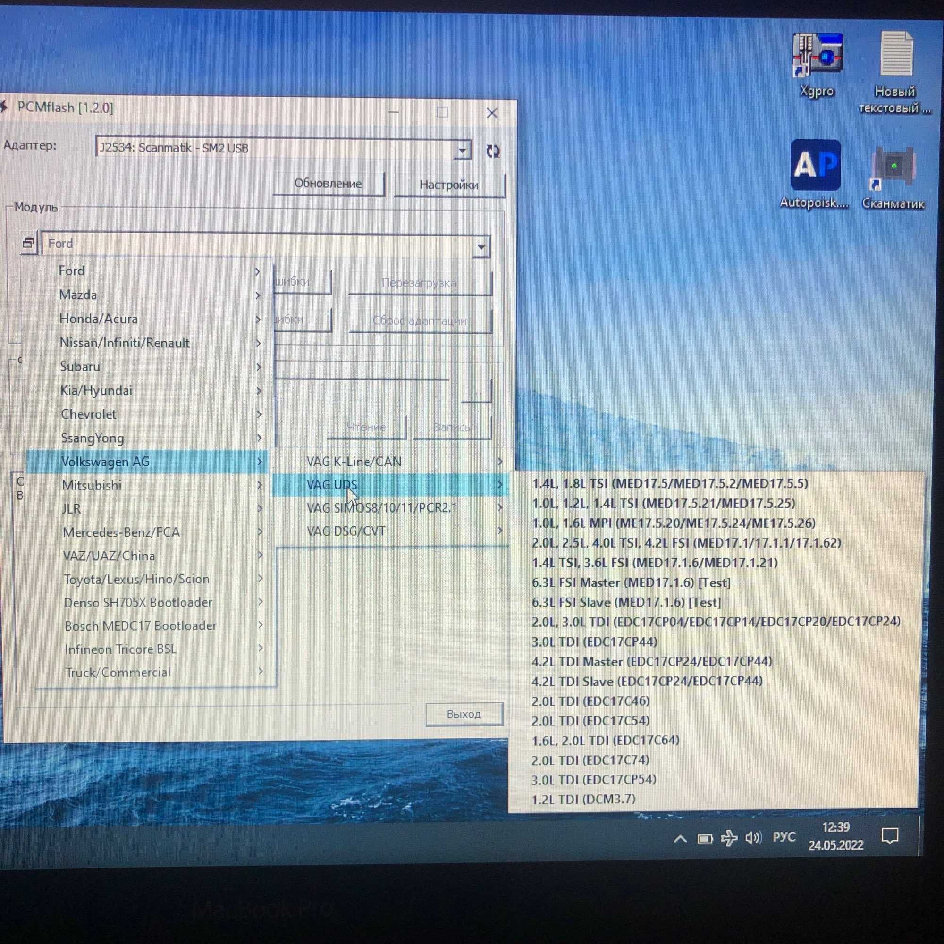Expand the Subaru submenu
Image resolution: width=944 pixels, height=944 pixels.
147,366
